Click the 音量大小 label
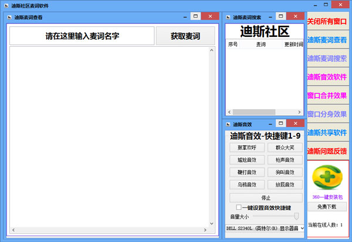352x242 pixels. (239, 216)
